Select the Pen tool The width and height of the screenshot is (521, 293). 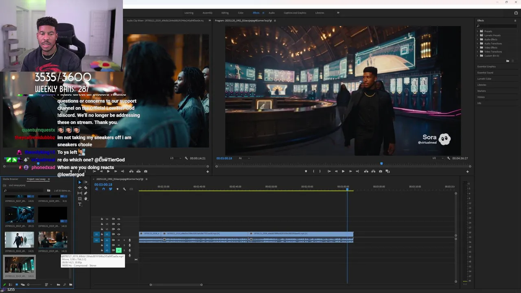tap(85, 193)
